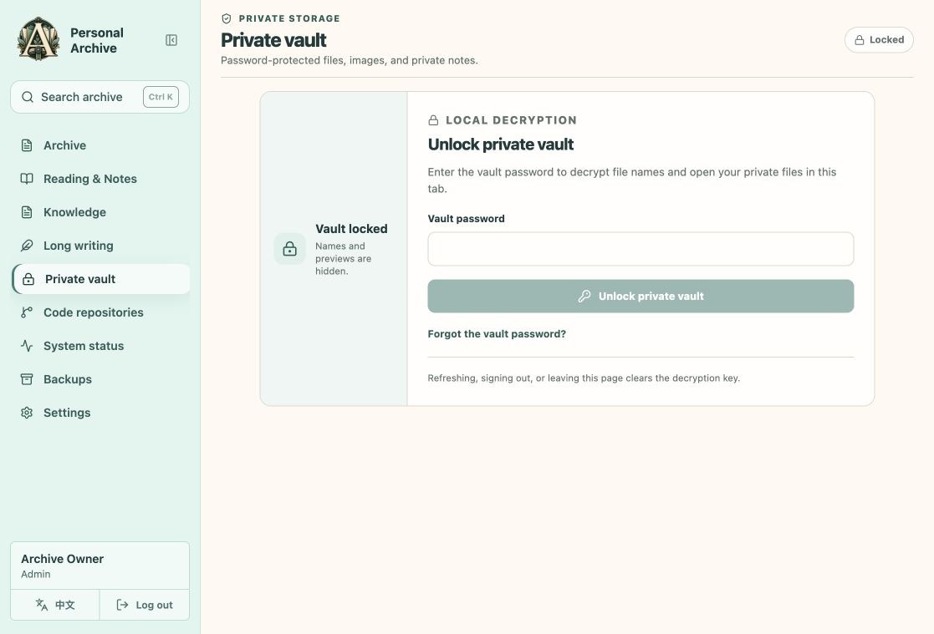Click the Log out arrow icon
This screenshot has height=634, width=934.
[x=122, y=605]
